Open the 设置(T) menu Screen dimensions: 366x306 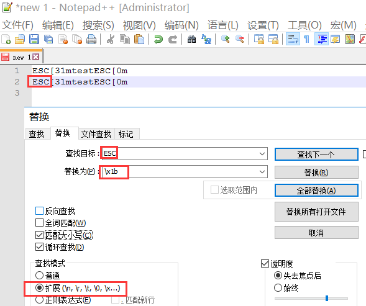click(x=263, y=25)
